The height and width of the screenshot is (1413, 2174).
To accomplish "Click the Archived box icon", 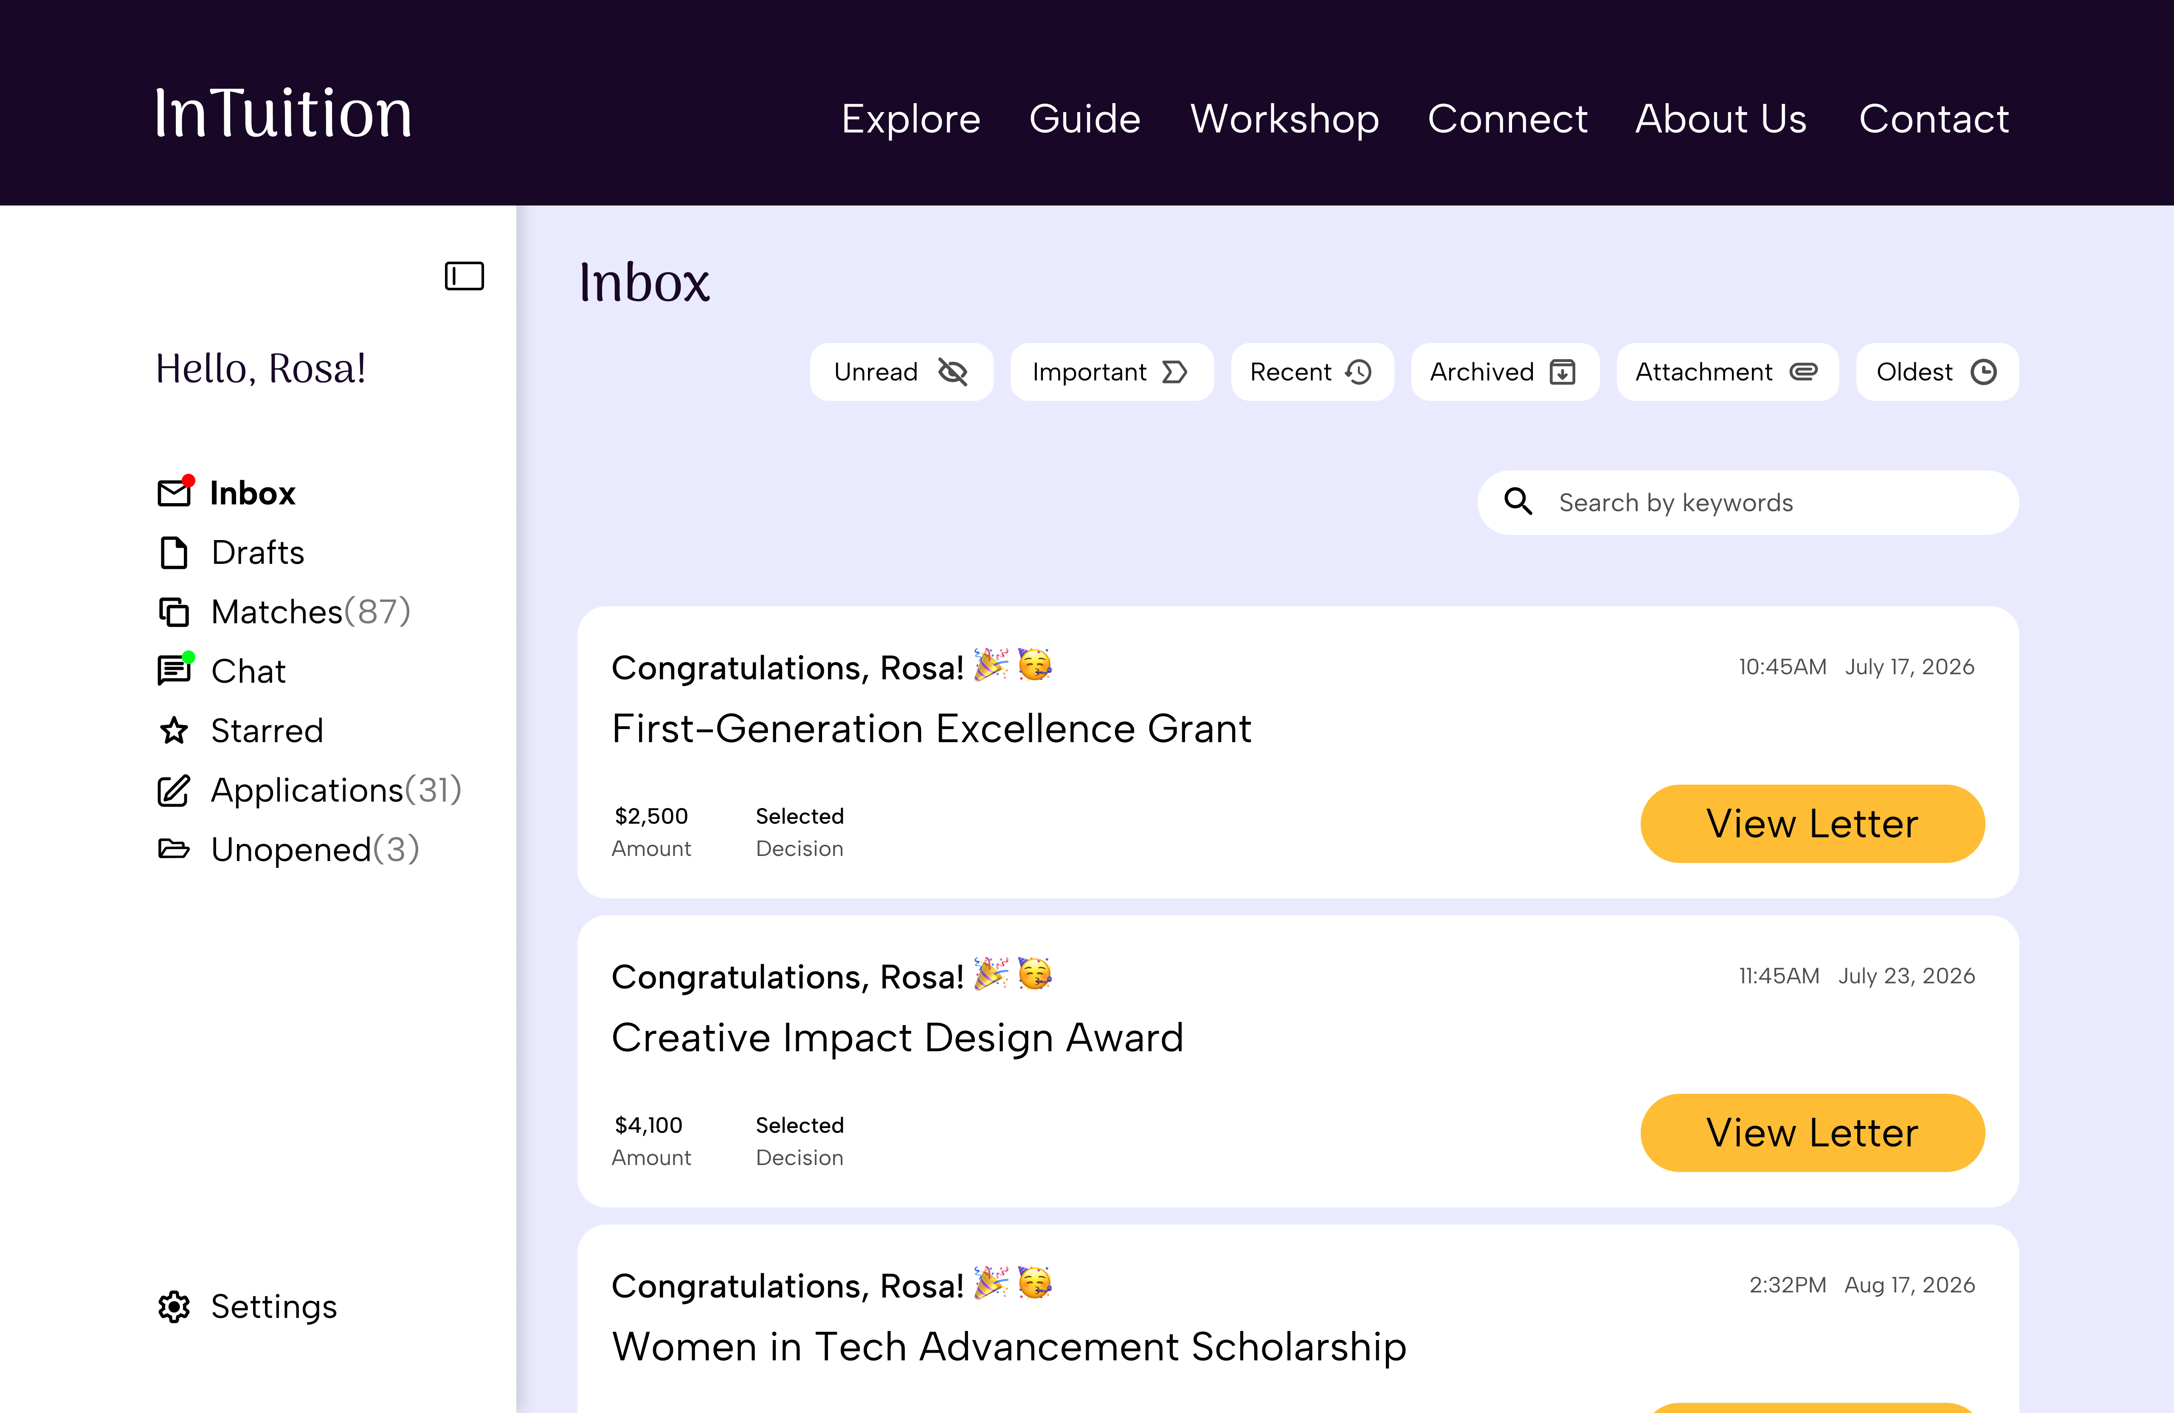I will 1563,372.
